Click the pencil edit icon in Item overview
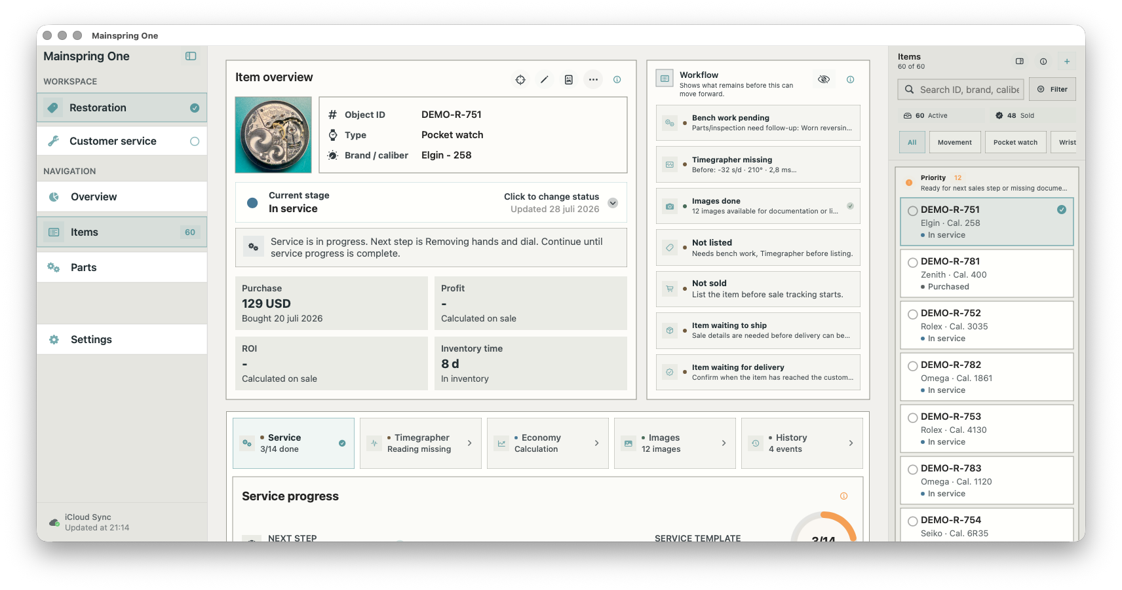 coord(544,80)
